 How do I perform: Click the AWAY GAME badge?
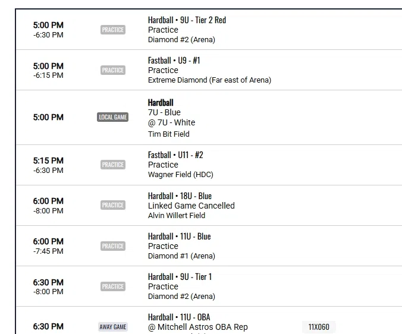[x=112, y=327]
